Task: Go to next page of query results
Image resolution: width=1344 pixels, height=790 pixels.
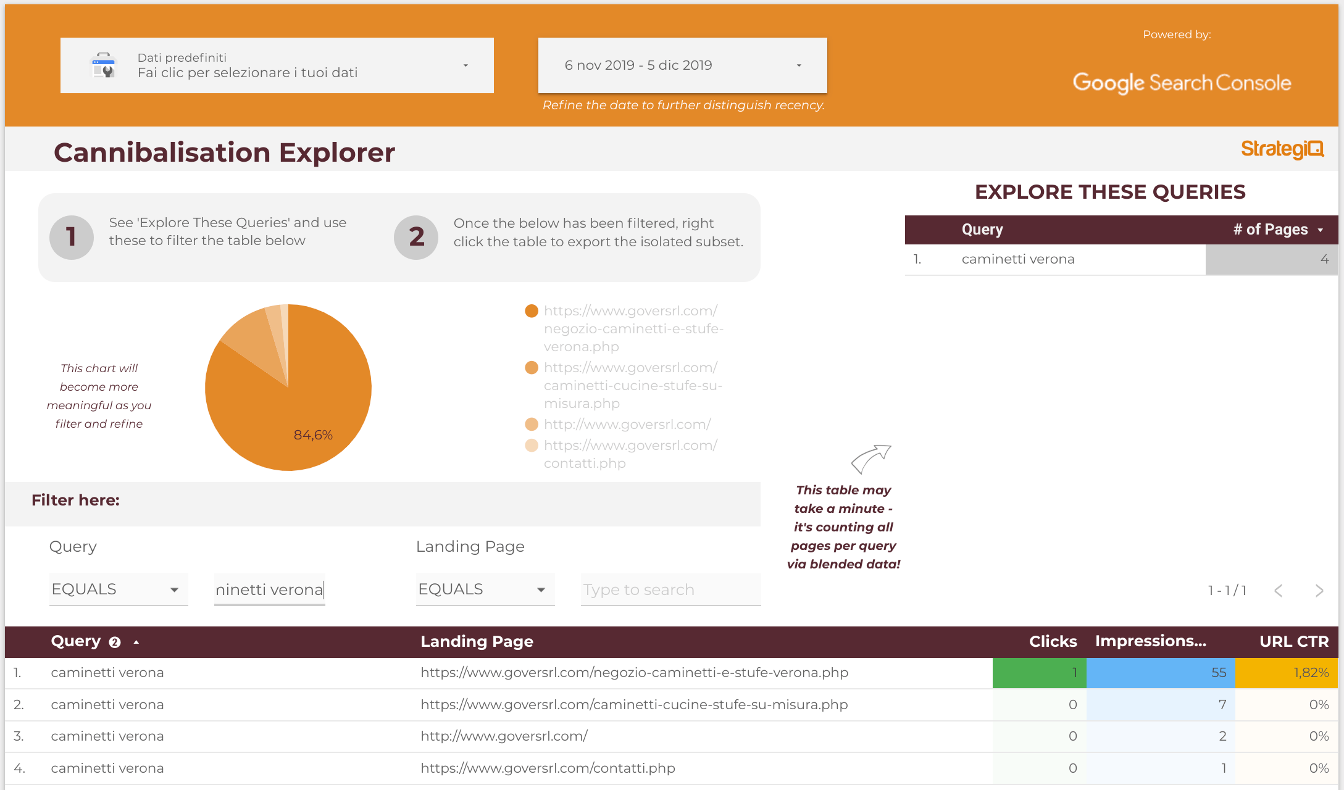Action: [x=1319, y=591]
